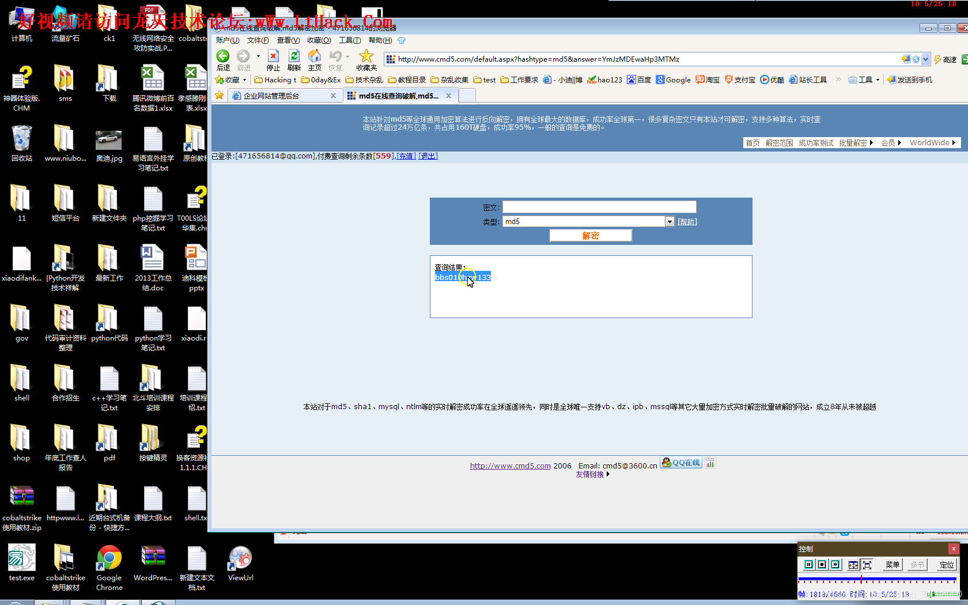Refresh the page with the 刷新 button
This screenshot has height=605, width=968.
[x=294, y=60]
